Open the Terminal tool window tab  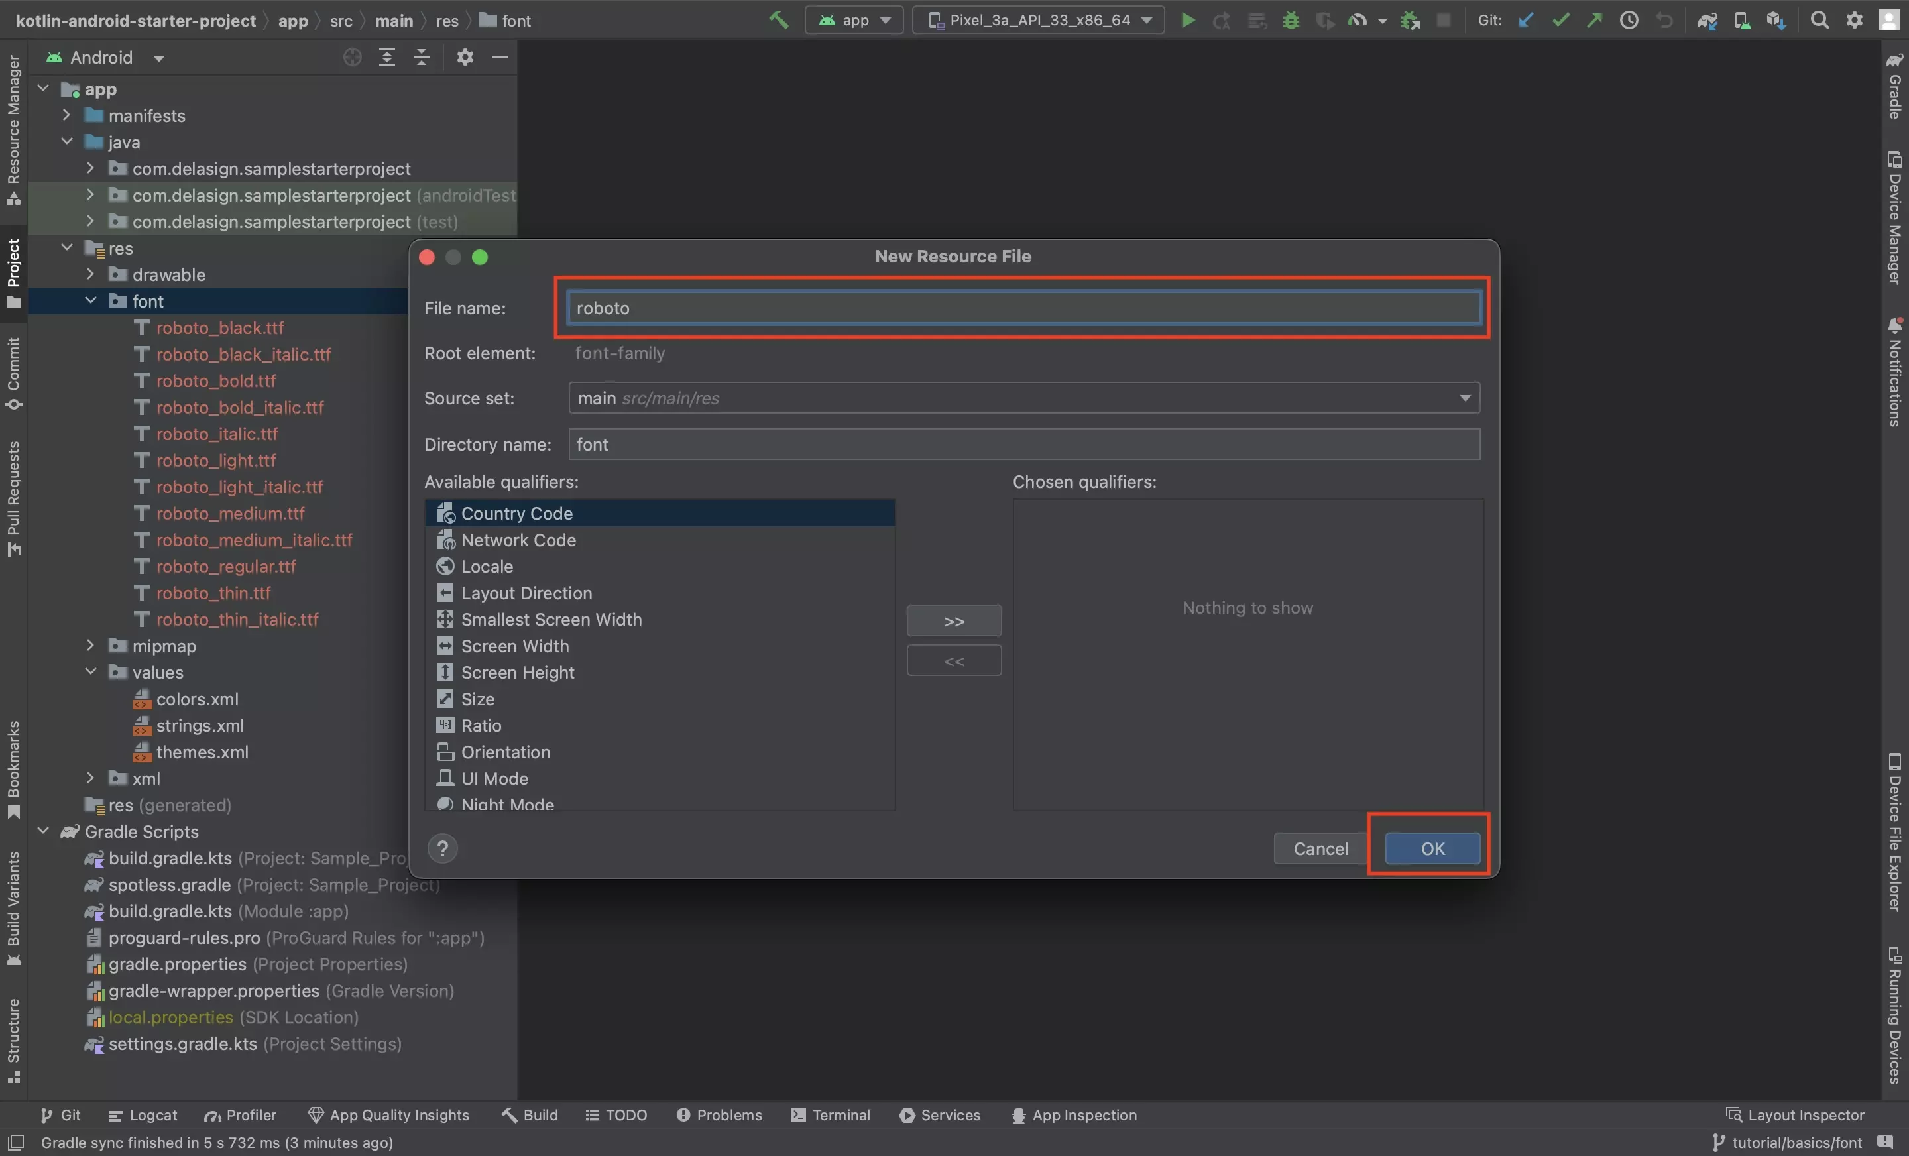[831, 1114]
